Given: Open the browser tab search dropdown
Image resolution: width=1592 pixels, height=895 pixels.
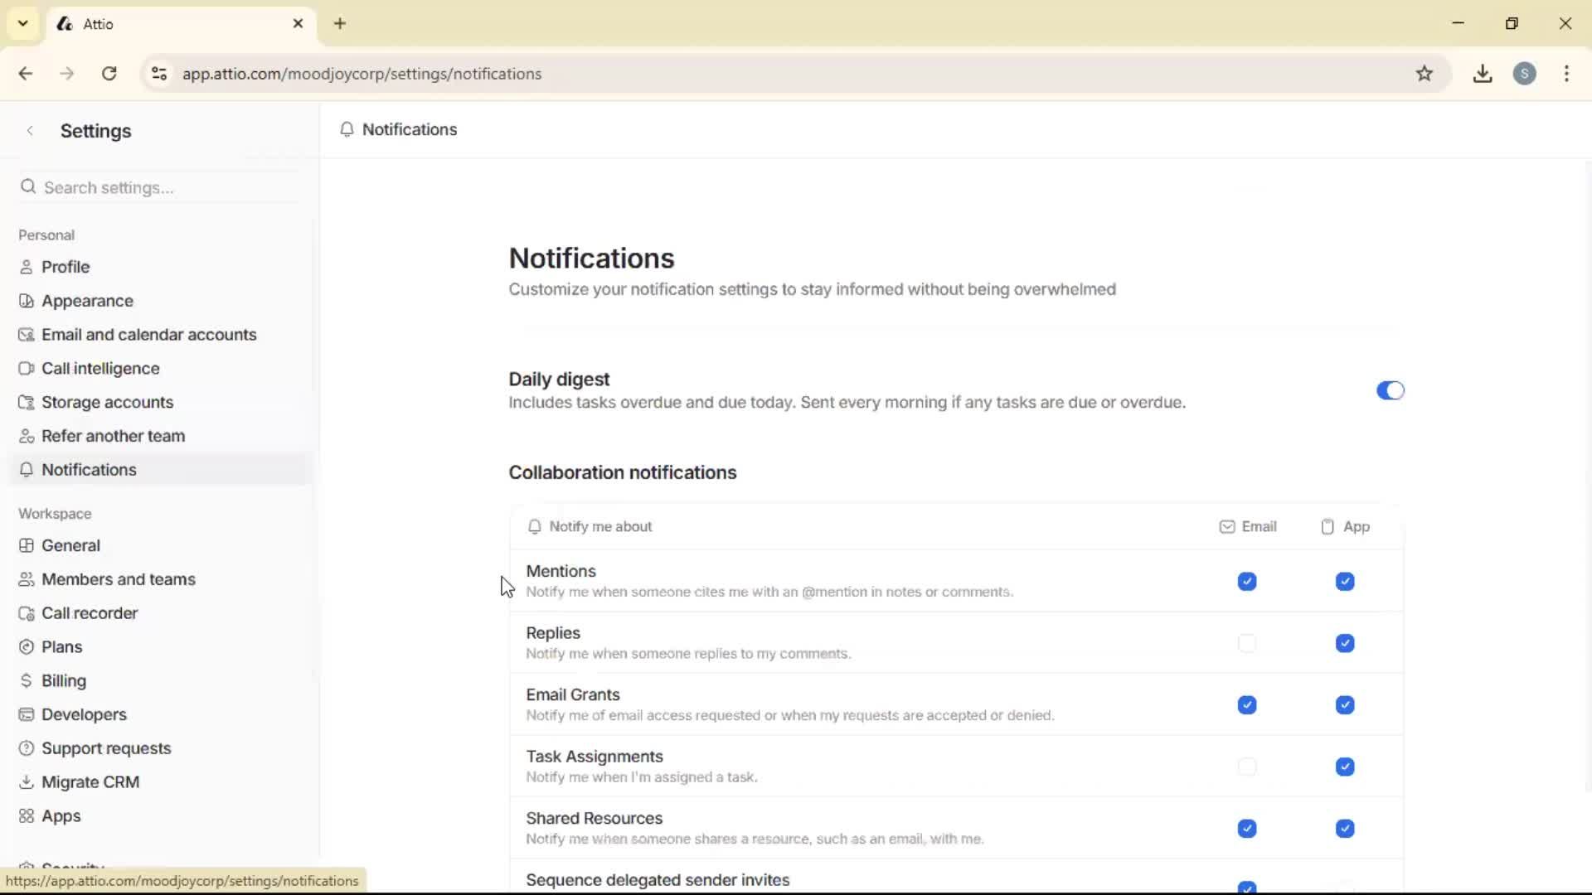Looking at the screenshot, I should (22, 23).
